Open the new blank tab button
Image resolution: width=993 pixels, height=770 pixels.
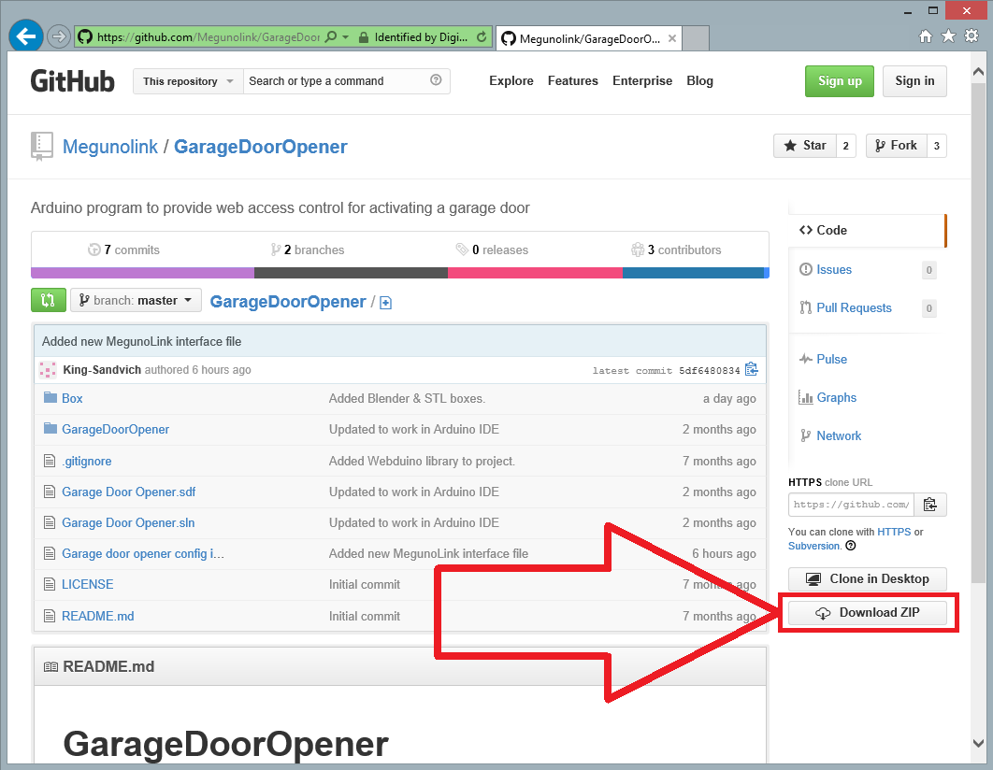(x=696, y=38)
